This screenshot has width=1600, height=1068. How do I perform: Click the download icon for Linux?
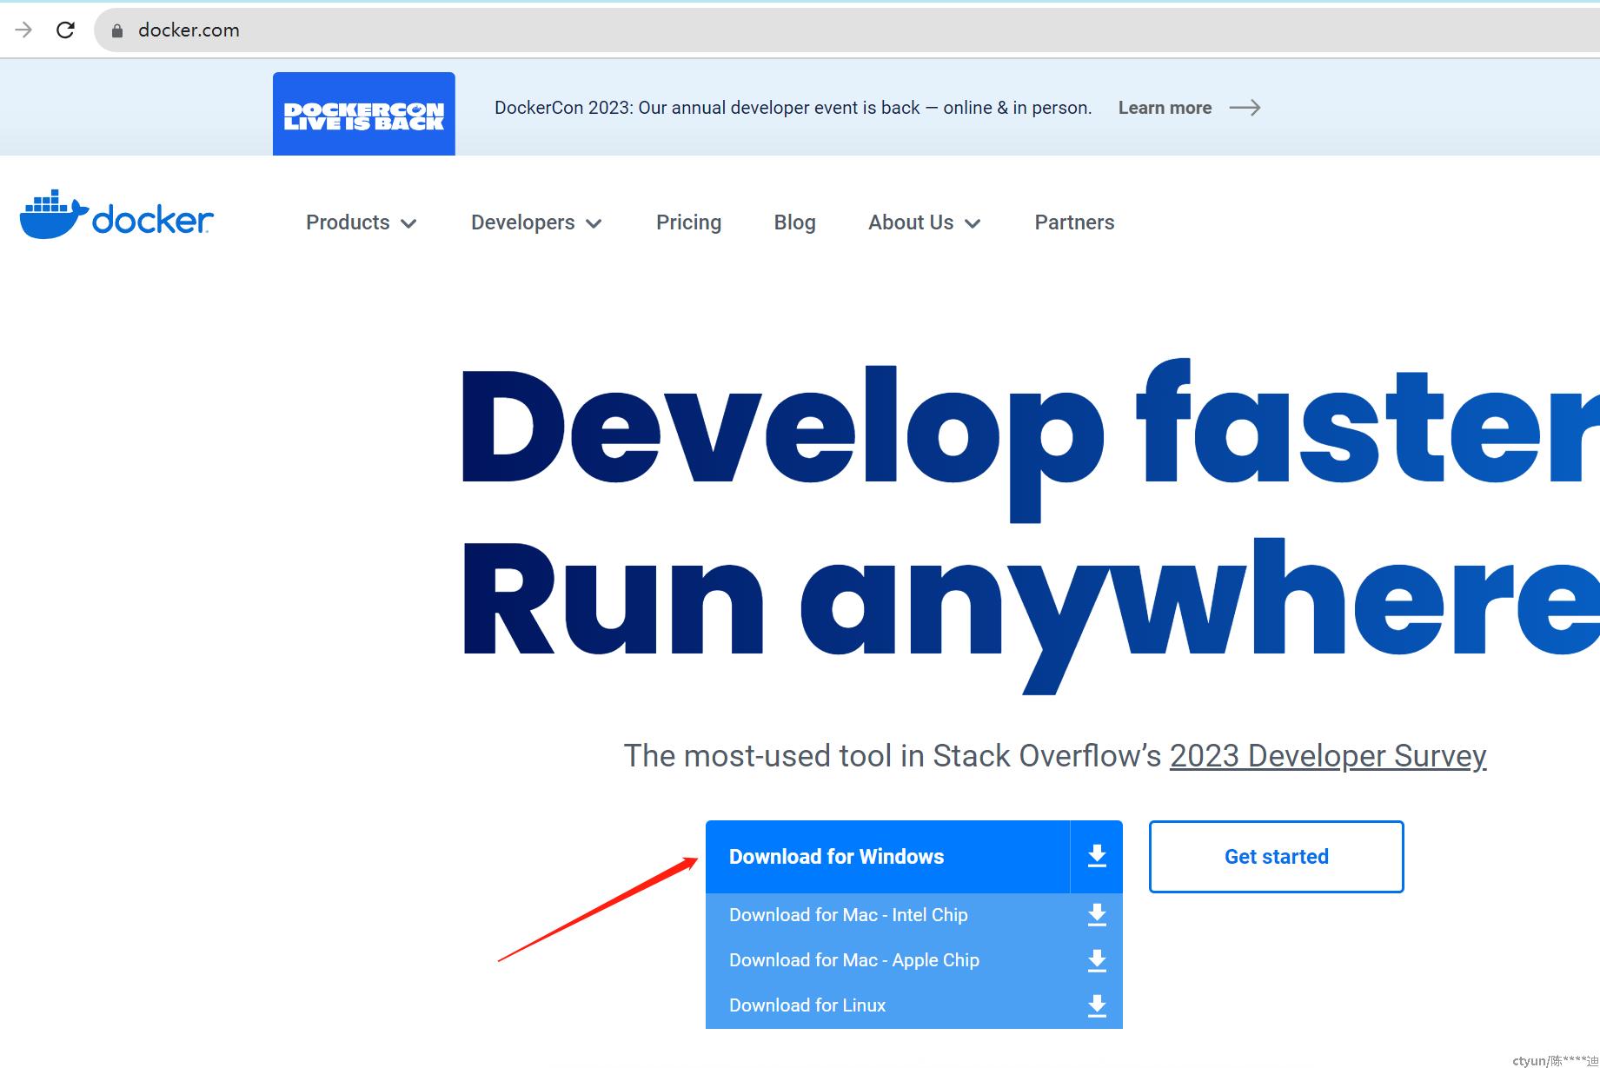pyautogui.click(x=1097, y=1005)
